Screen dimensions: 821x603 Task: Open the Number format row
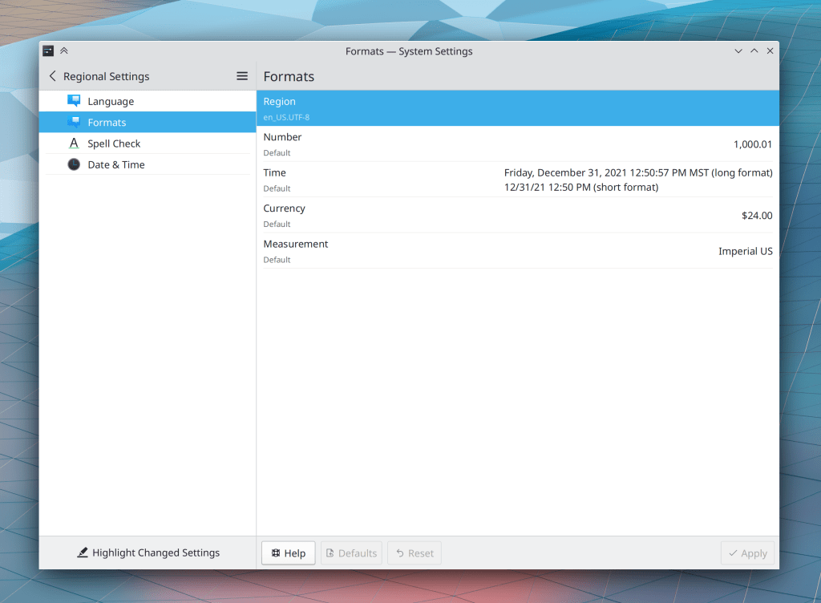coord(517,144)
